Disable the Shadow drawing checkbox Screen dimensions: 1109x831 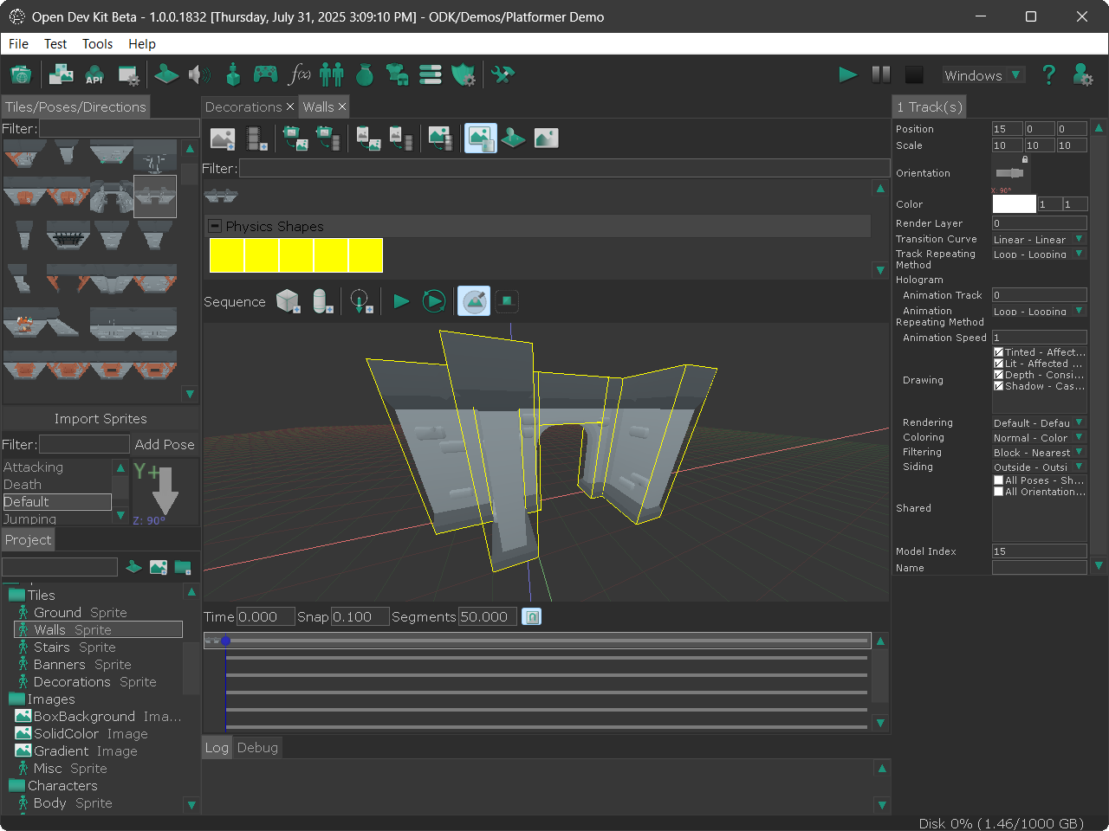point(999,386)
